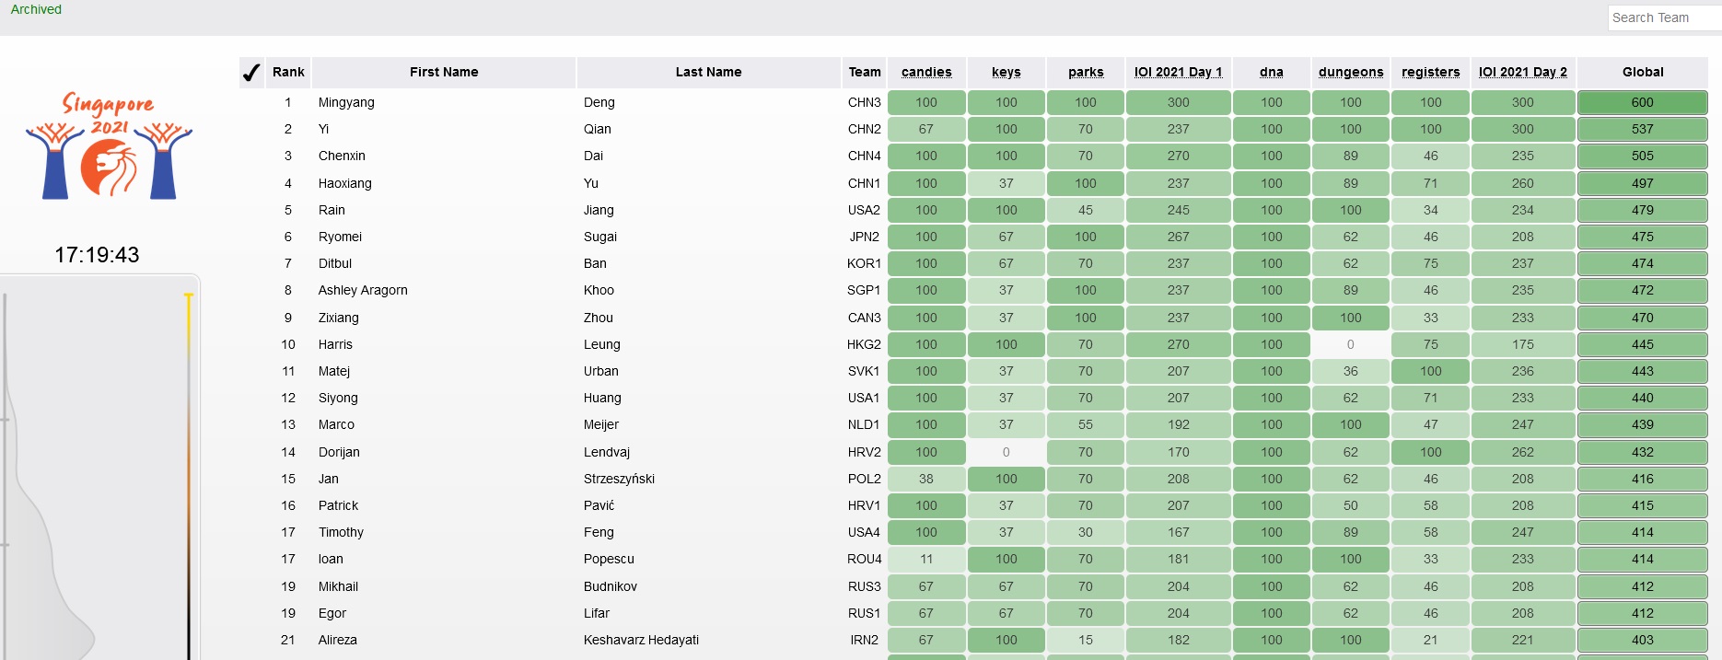Type in the Search Team field
The width and height of the screenshot is (1722, 660).
[1662, 17]
